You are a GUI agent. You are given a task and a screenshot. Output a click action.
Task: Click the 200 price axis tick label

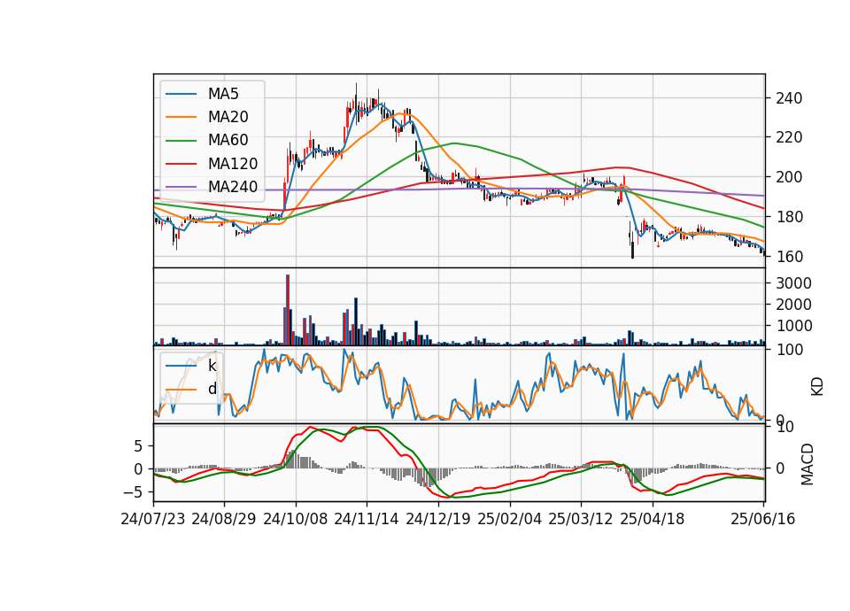[789, 177]
